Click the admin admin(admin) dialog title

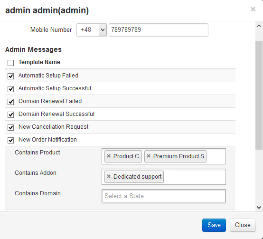pyautogui.click(x=47, y=10)
